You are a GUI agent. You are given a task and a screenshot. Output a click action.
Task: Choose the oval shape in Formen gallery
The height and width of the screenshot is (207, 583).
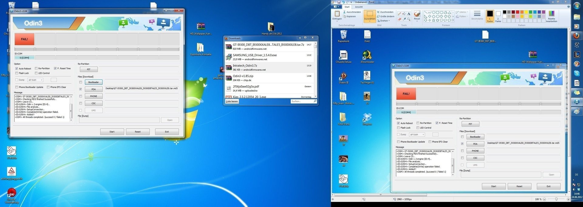[434, 12]
